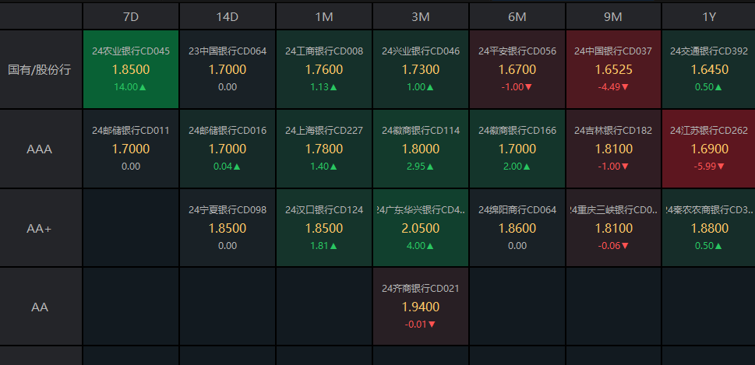Click the 7D tenor column header
This screenshot has height=365, width=755.
(x=130, y=16)
